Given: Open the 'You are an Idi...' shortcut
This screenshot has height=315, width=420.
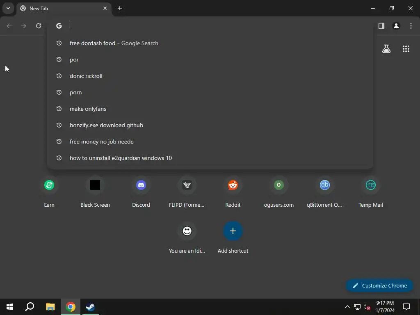Looking at the screenshot, I should 187,238.
